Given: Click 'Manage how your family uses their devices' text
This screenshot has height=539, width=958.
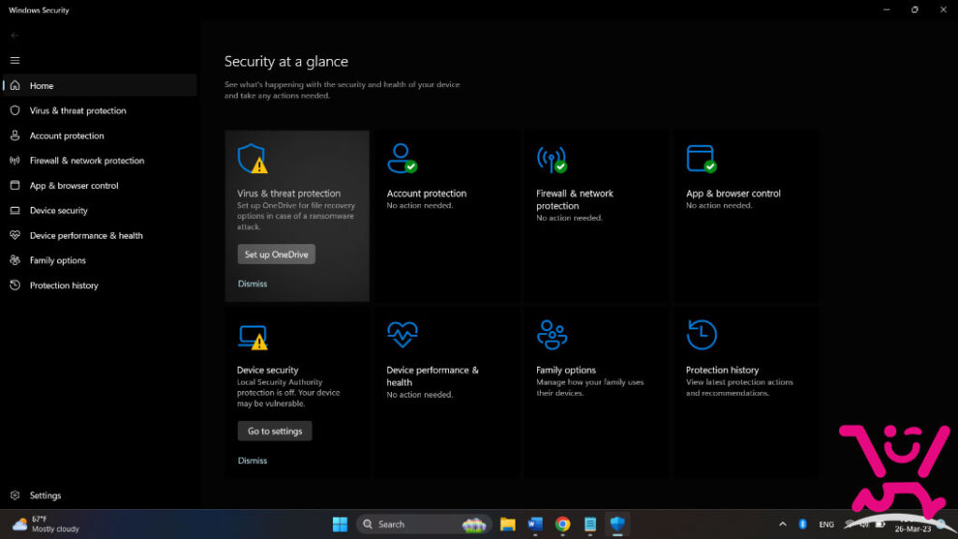Looking at the screenshot, I should pyautogui.click(x=590, y=387).
